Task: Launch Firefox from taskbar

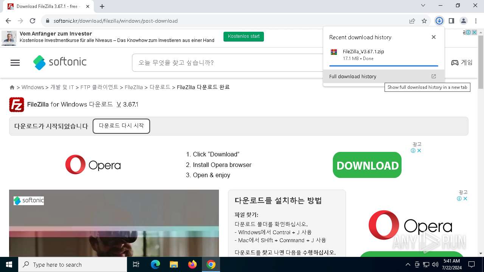Action: pyautogui.click(x=192, y=264)
